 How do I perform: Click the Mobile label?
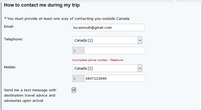tap(10, 67)
